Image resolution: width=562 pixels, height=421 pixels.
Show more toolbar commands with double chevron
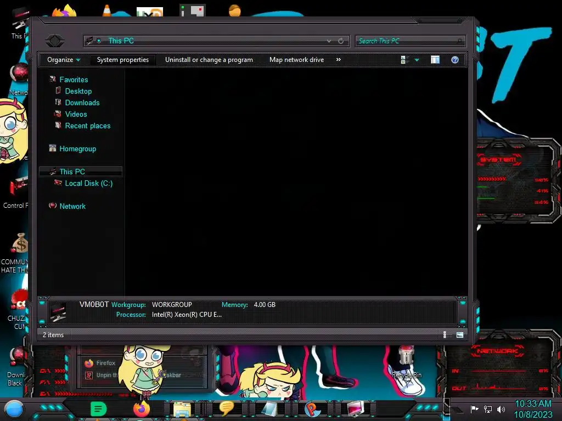[338, 60]
